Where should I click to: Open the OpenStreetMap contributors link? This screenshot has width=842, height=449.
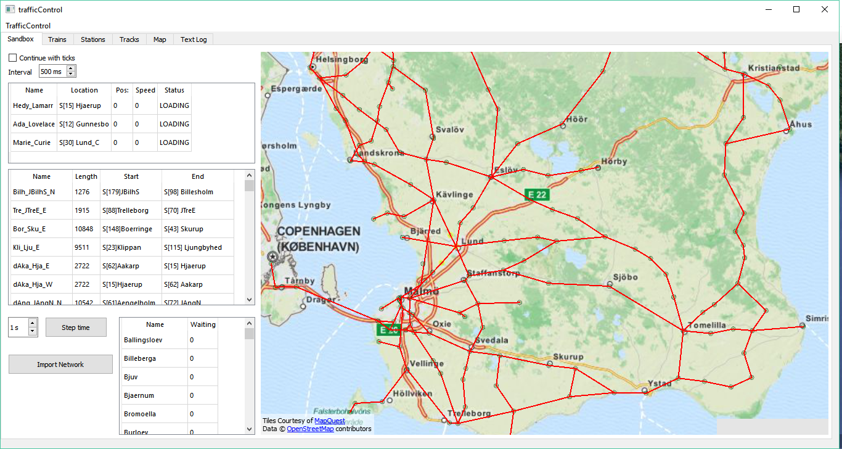[x=311, y=428]
